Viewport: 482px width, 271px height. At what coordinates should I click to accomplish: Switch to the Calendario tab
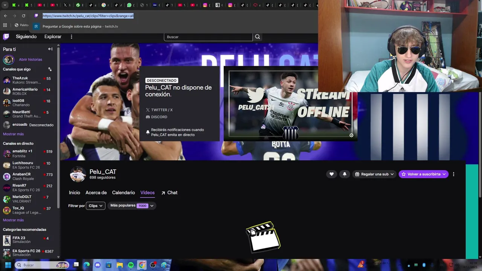(x=124, y=193)
